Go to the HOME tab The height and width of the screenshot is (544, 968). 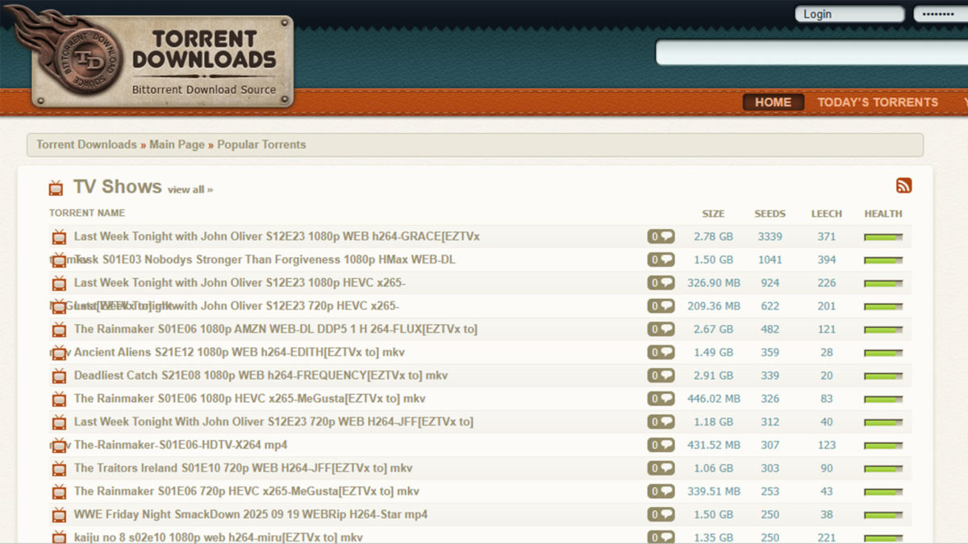click(x=773, y=102)
